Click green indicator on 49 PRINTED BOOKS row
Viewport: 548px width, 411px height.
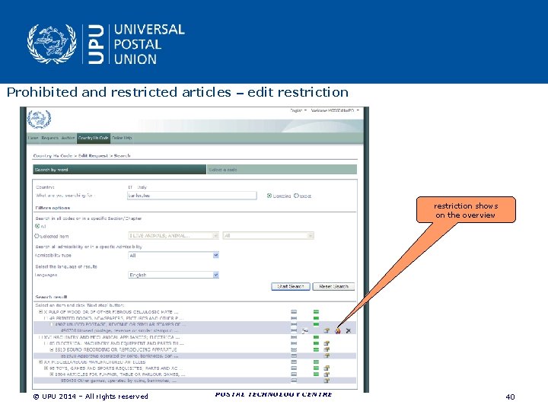click(316, 318)
